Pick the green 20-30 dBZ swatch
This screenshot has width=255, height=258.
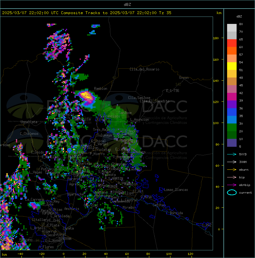(x=232, y=127)
